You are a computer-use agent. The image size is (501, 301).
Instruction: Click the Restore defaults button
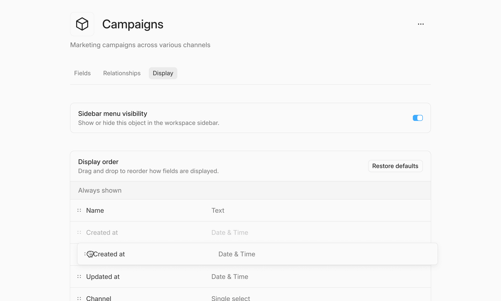[395, 166]
